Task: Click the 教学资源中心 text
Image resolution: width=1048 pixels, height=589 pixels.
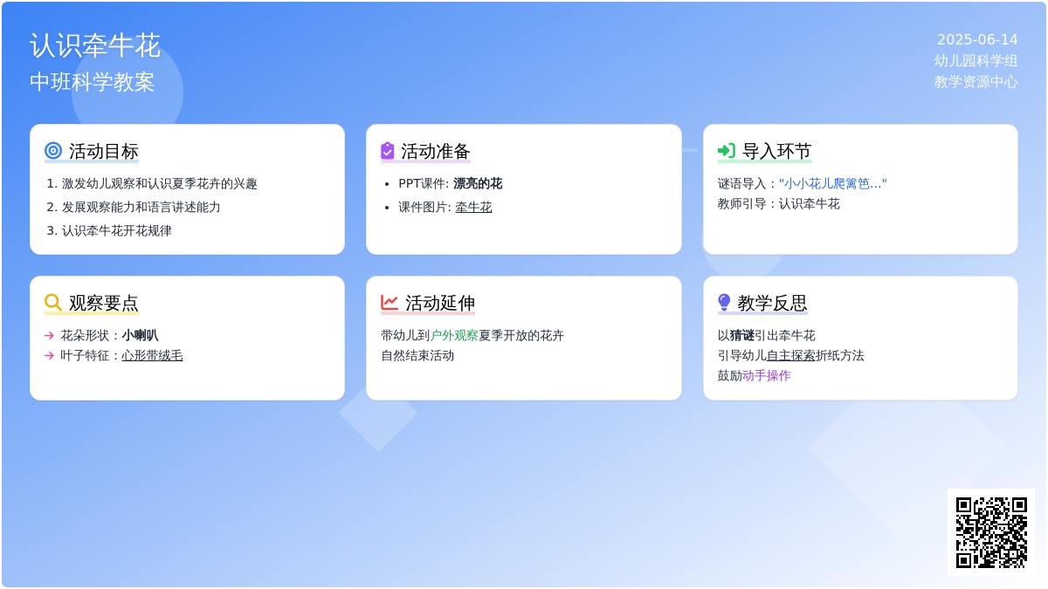Action: tap(976, 82)
